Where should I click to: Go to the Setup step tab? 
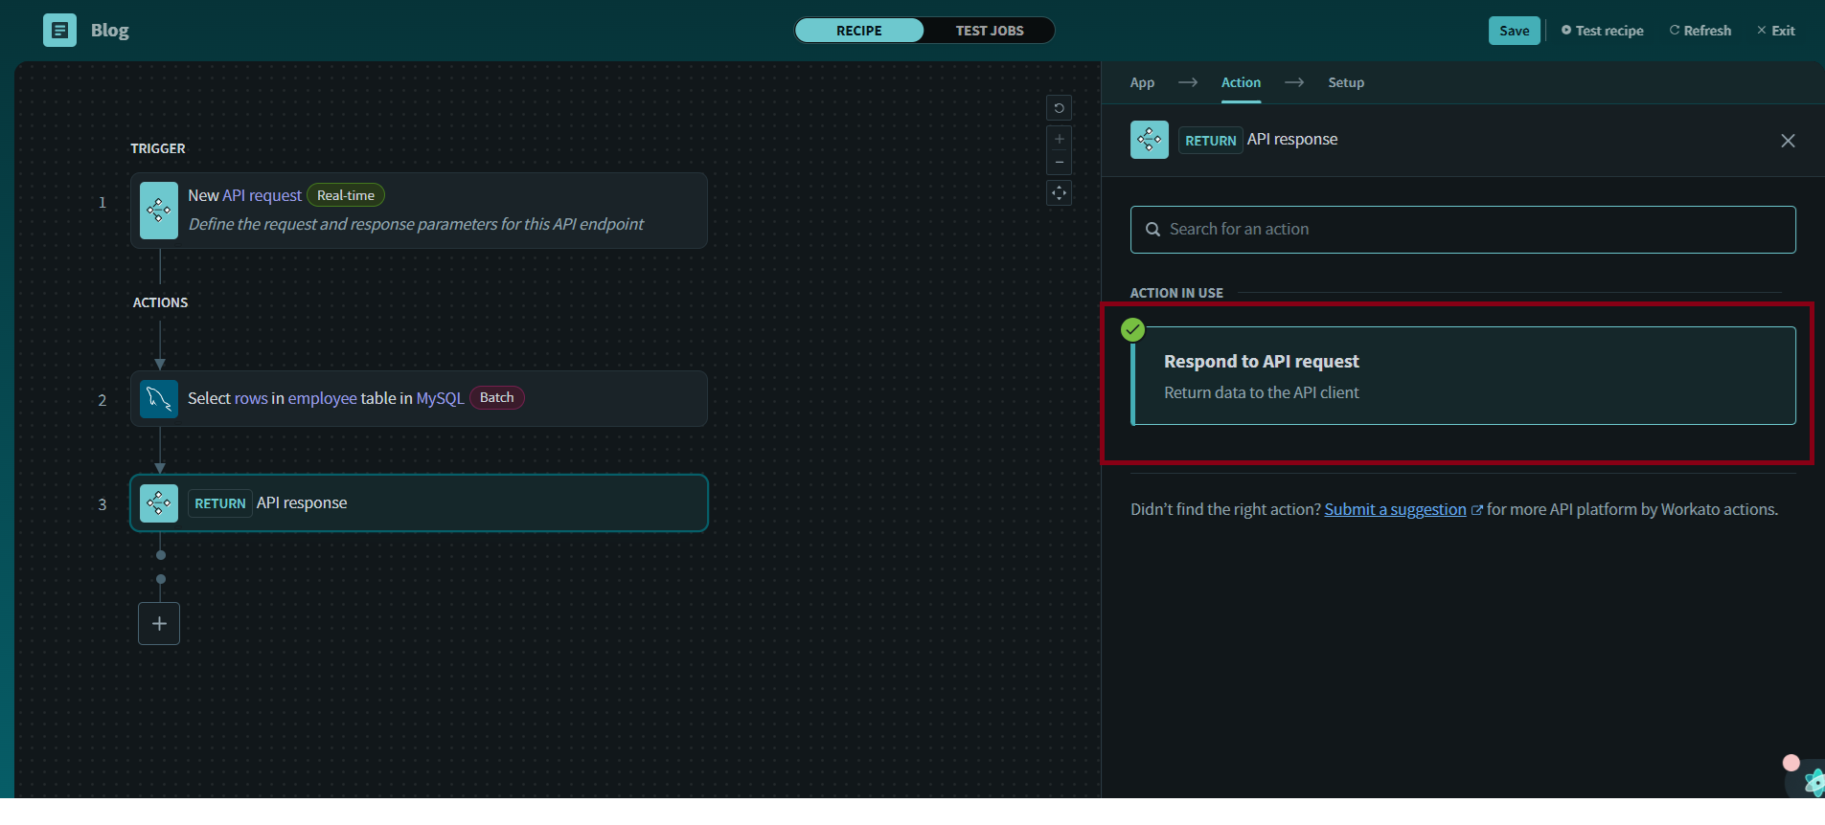click(1346, 82)
